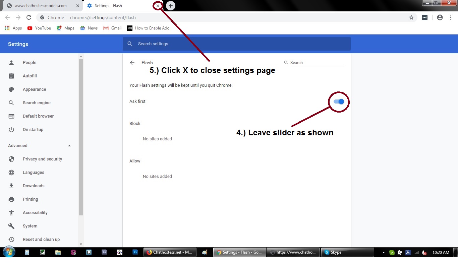The height and width of the screenshot is (268, 458).
Task: Click the address bar URL
Action: click(x=103, y=17)
